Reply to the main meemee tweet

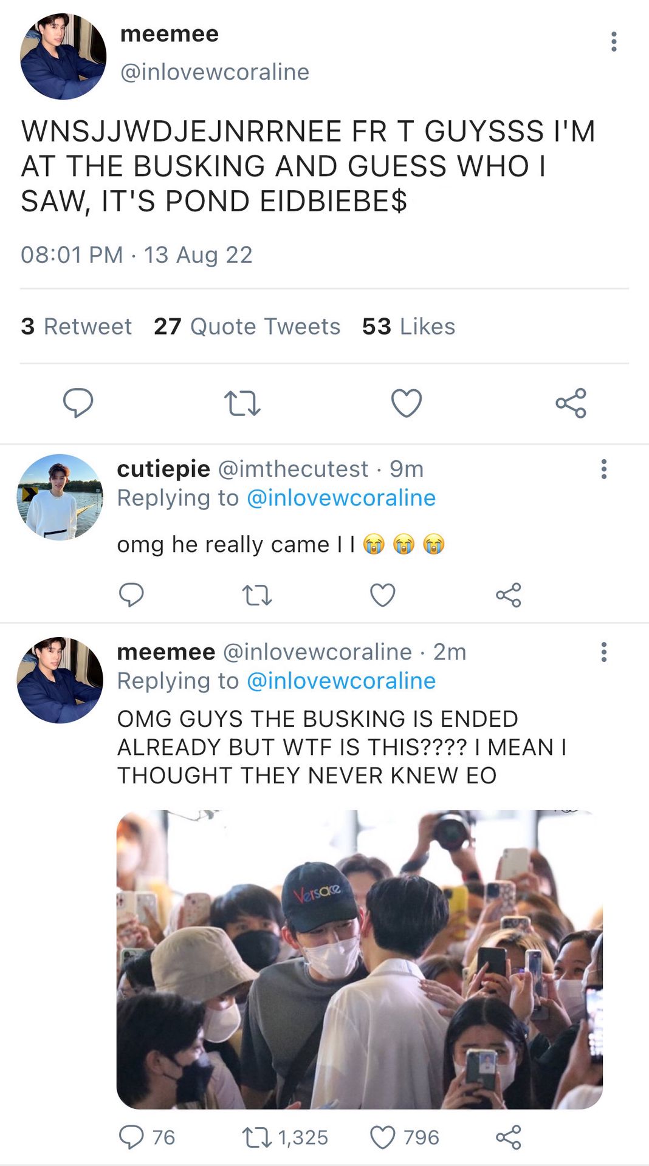click(78, 403)
